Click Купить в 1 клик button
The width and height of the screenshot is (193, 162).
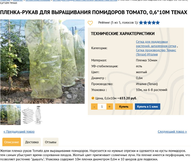148,107
